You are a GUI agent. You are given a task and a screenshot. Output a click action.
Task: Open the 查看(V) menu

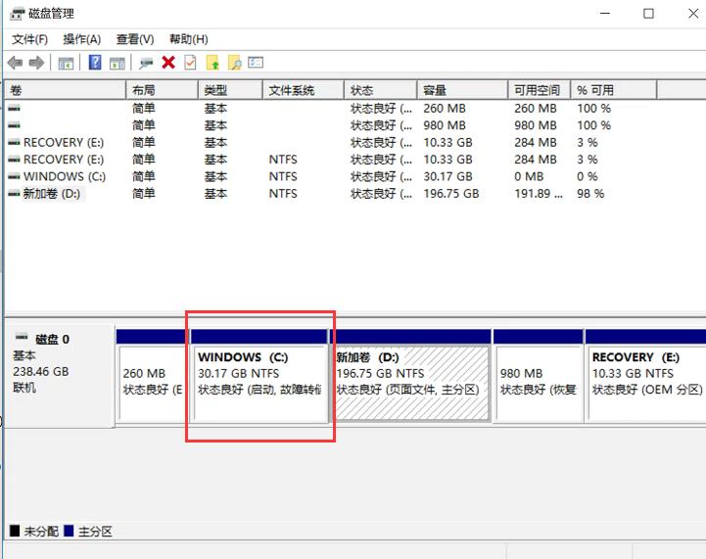pos(135,39)
